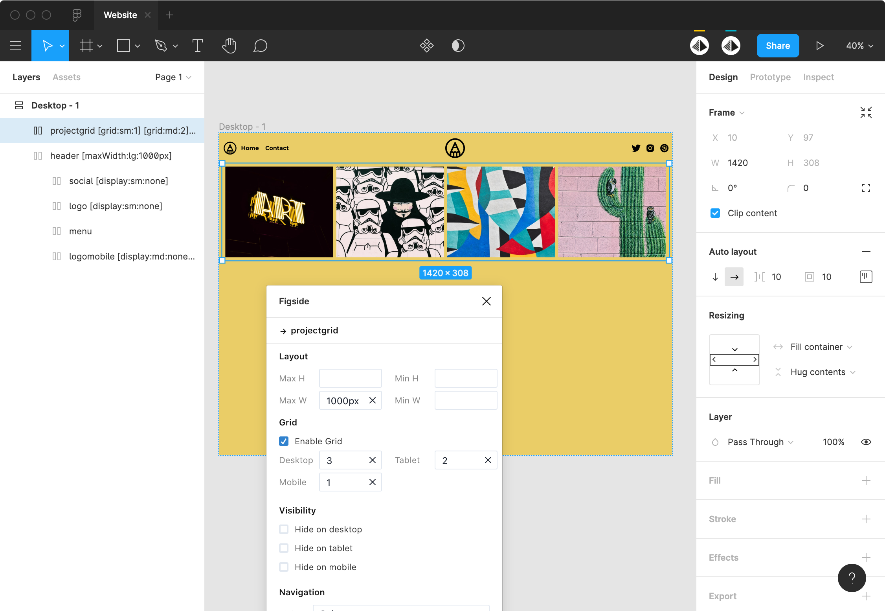Click the Max H input field
This screenshot has width=885, height=611.
(x=350, y=378)
